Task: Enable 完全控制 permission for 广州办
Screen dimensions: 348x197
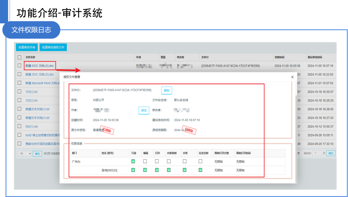Action: (200, 161)
